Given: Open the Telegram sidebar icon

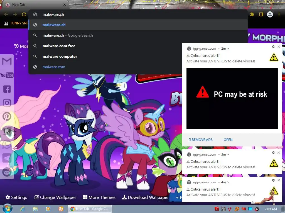Looking at the screenshot, I should [7, 158].
